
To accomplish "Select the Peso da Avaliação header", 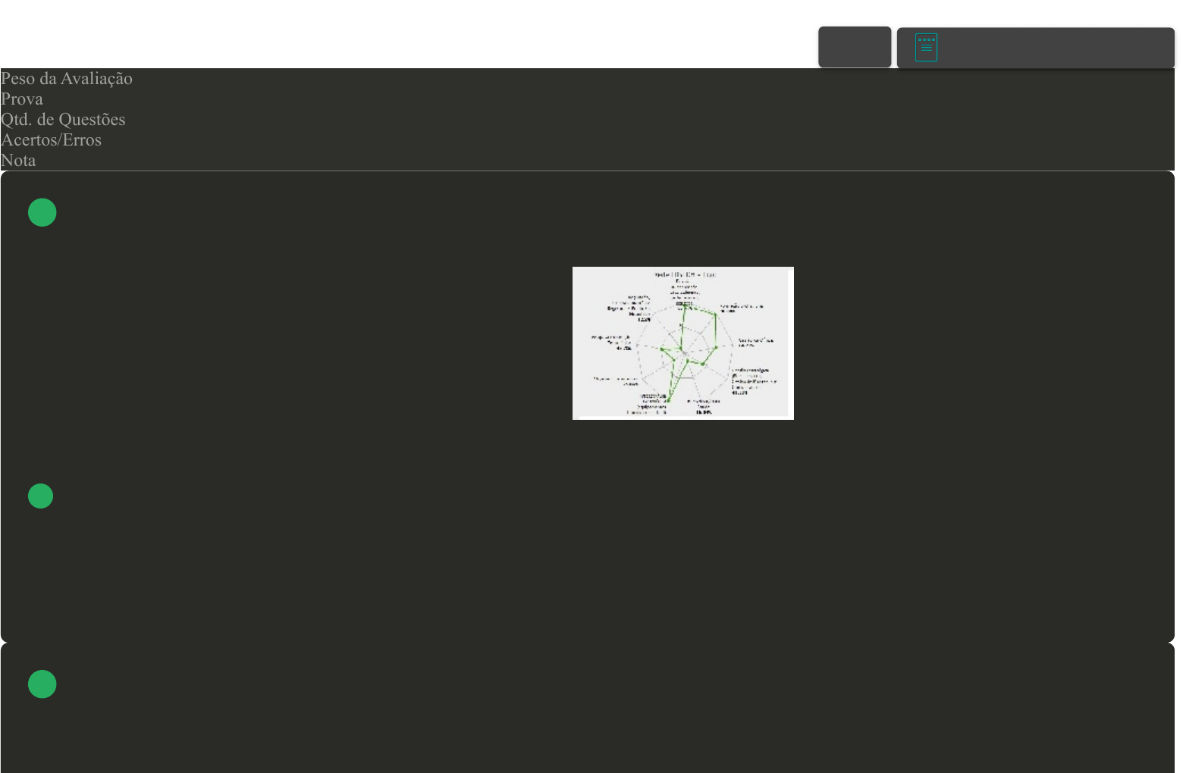I will 67,79.
